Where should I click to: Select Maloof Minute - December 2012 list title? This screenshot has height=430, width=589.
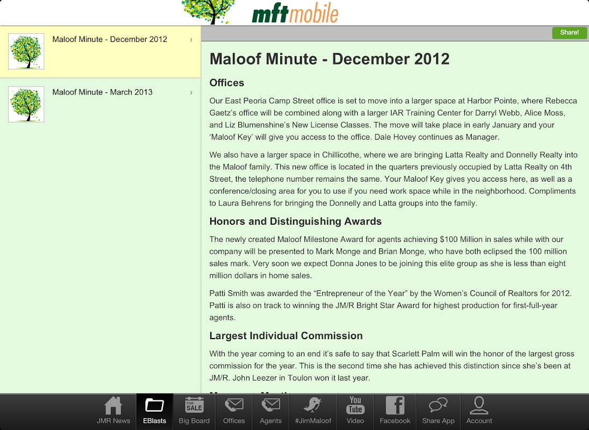pos(110,39)
